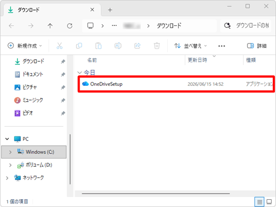The width and height of the screenshot is (276, 207).
Task: Select ドキュメント in the sidebar
Action: pos(34,74)
